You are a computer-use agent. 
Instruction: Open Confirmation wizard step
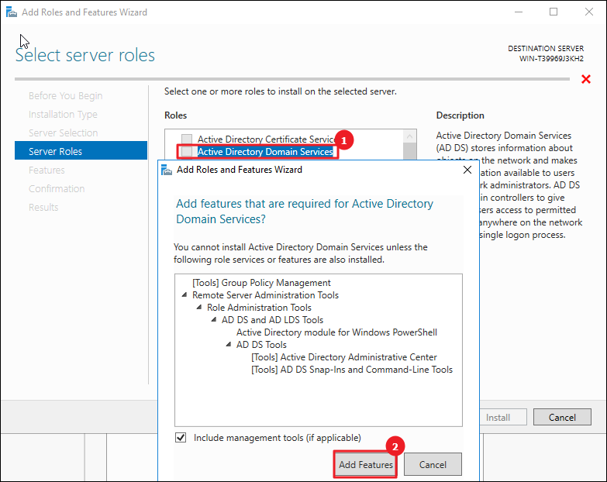(x=57, y=188)
